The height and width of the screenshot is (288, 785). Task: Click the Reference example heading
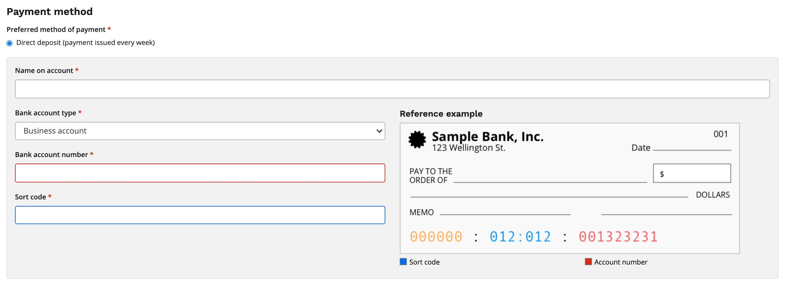click(x=441, y=114)
